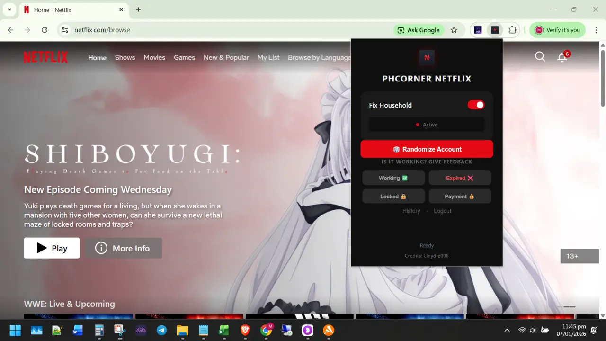Image resolution: width=606 pixels, height=341 pixels.
Task: Open Word from the taskbar
Action: (x=78, y=330)
